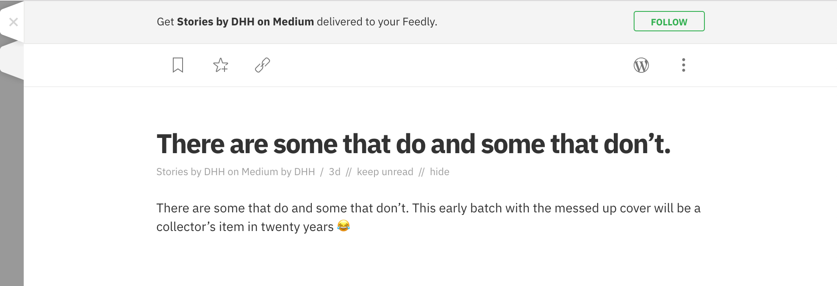The width and height of the screenshot is (837, 286).
Task: Click the laughing-crying emoji in the article
Action: click(344, 226)
